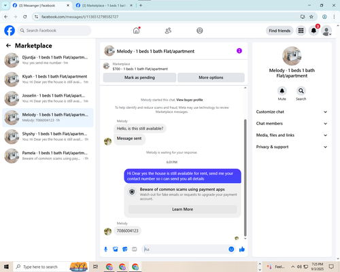Open a new browser tab
The width and height of the screenshot is (340, 272).
pyautogui.click(x=141, y=5)
